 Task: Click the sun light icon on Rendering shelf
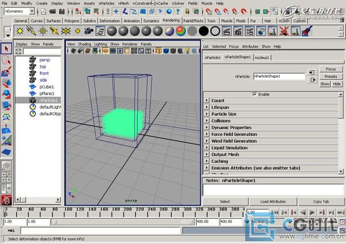[x=21, y=30]
